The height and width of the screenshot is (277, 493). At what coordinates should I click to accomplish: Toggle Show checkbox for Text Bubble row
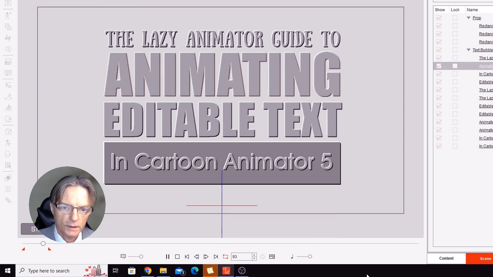439,50
